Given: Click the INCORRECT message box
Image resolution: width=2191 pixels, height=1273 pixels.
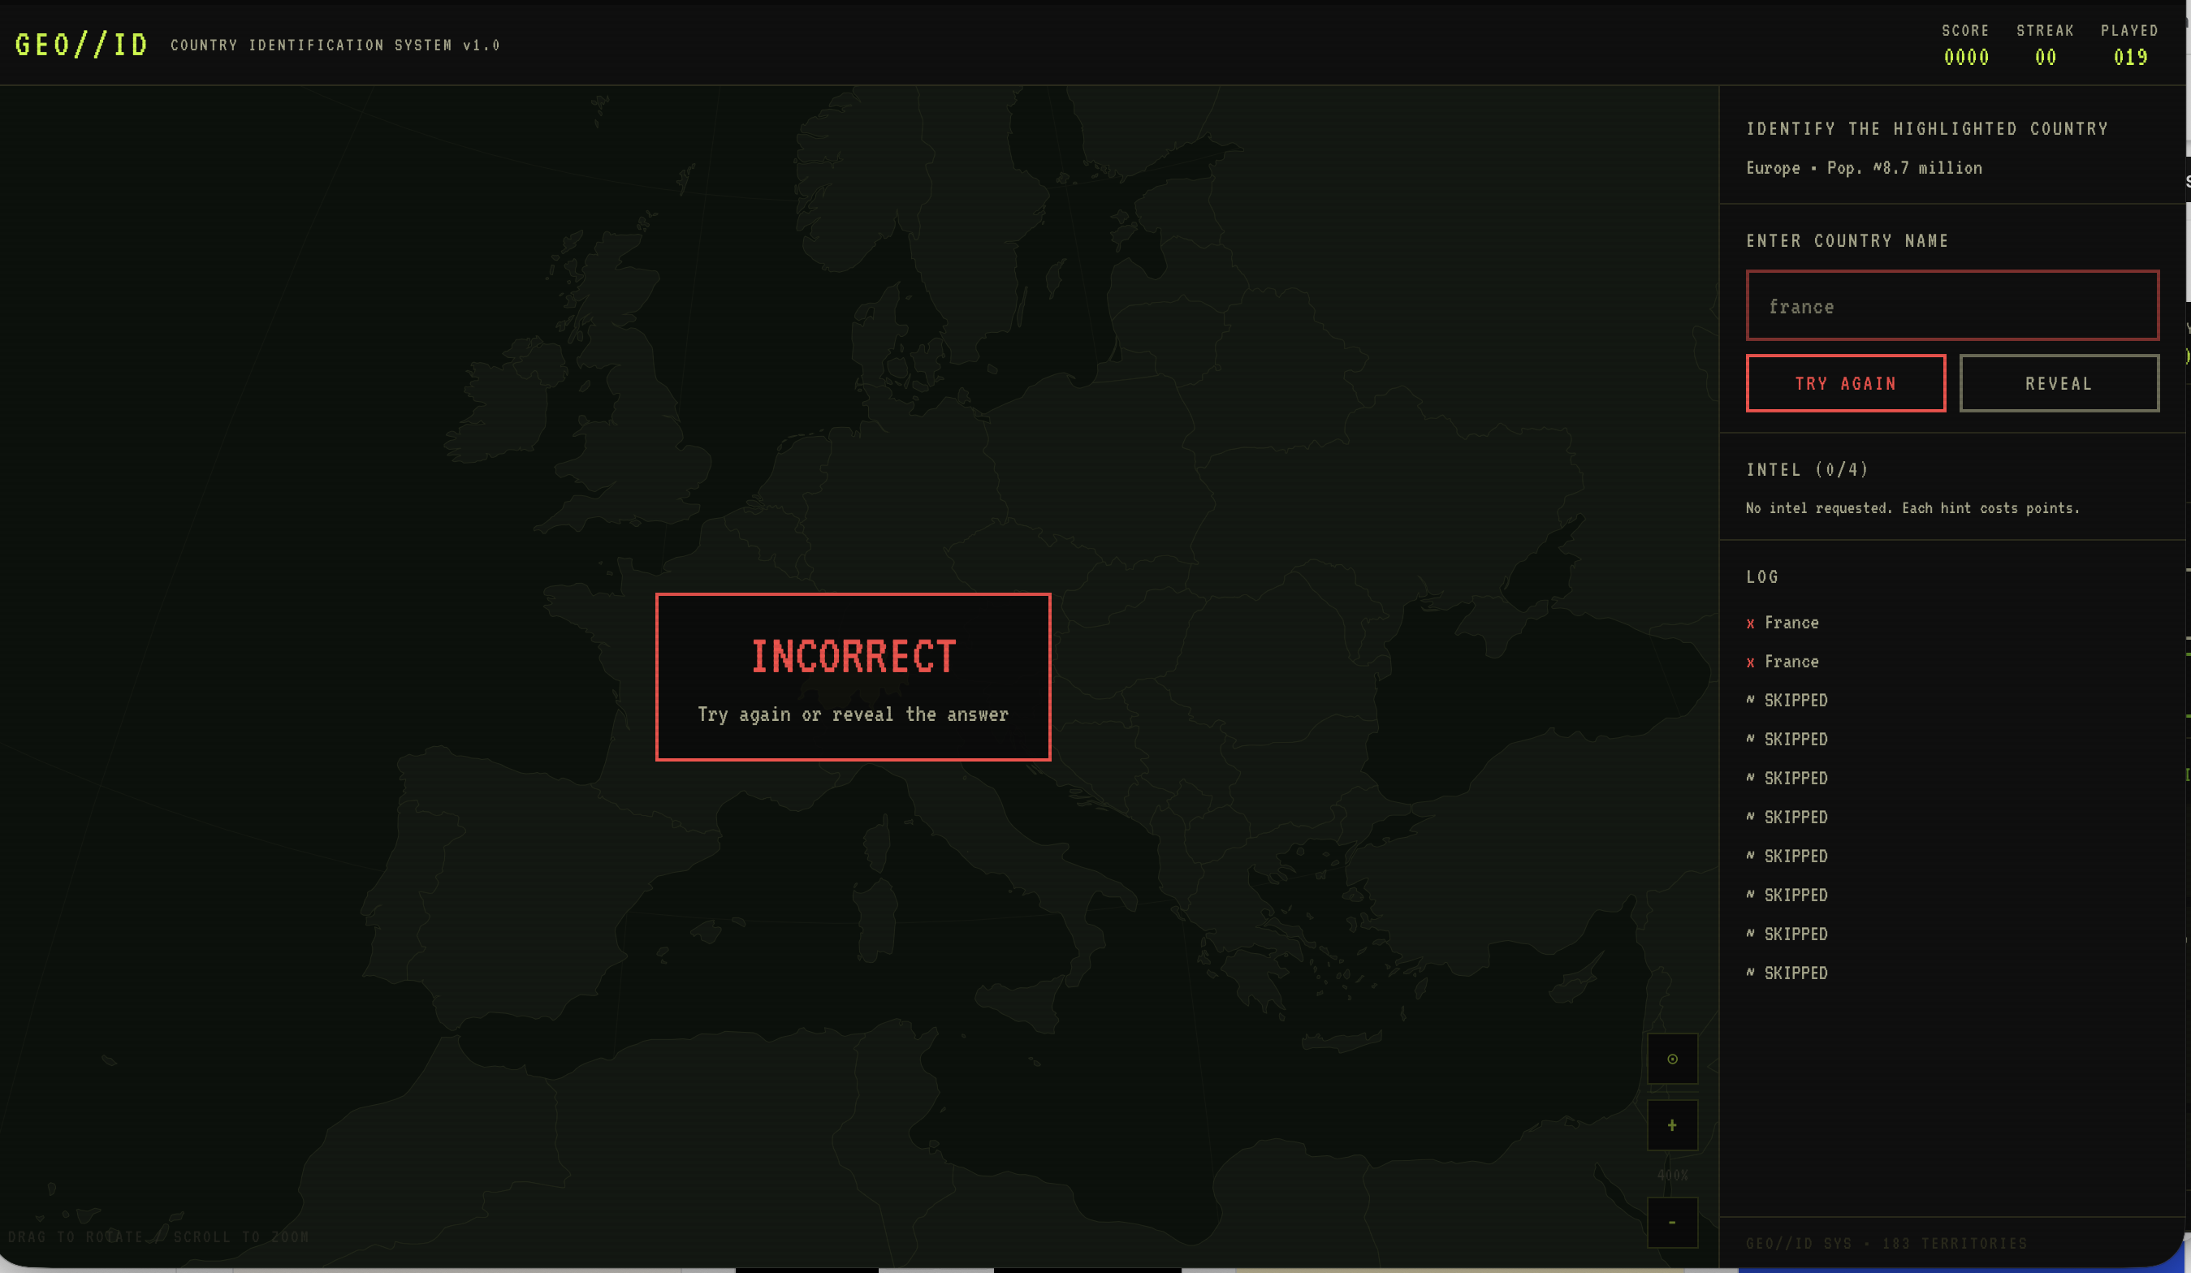Looking at the screenshot, I should (x=853, y=677).
